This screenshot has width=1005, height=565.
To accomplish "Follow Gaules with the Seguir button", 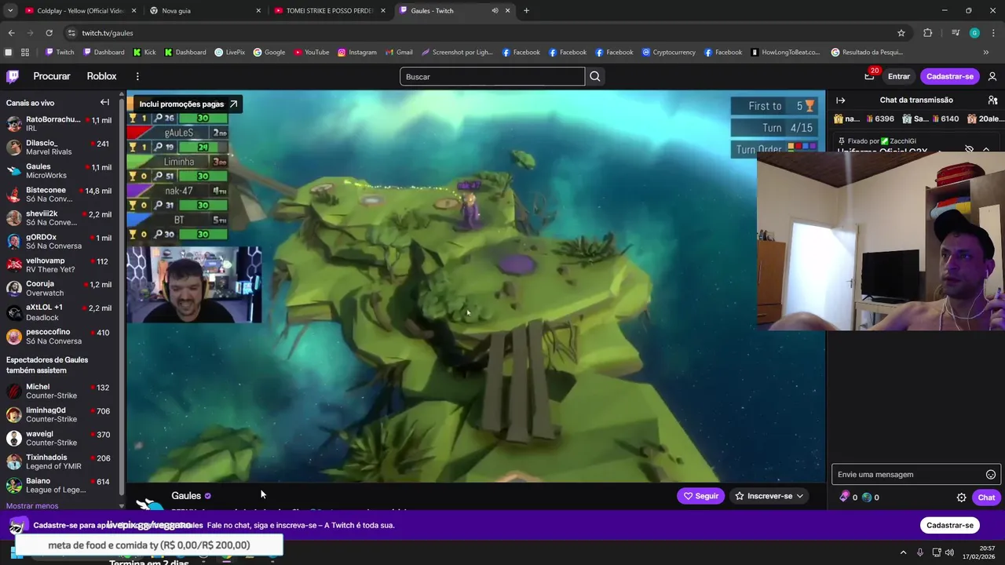I will click(700, 496).
